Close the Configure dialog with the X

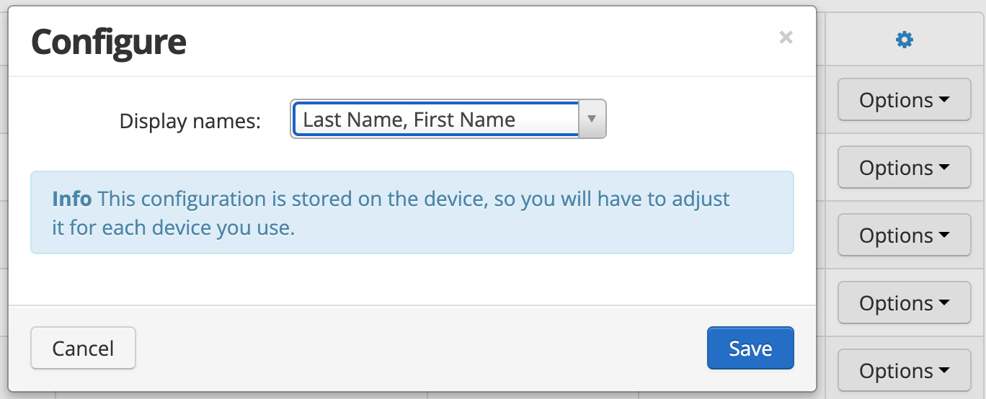[786, 37]
